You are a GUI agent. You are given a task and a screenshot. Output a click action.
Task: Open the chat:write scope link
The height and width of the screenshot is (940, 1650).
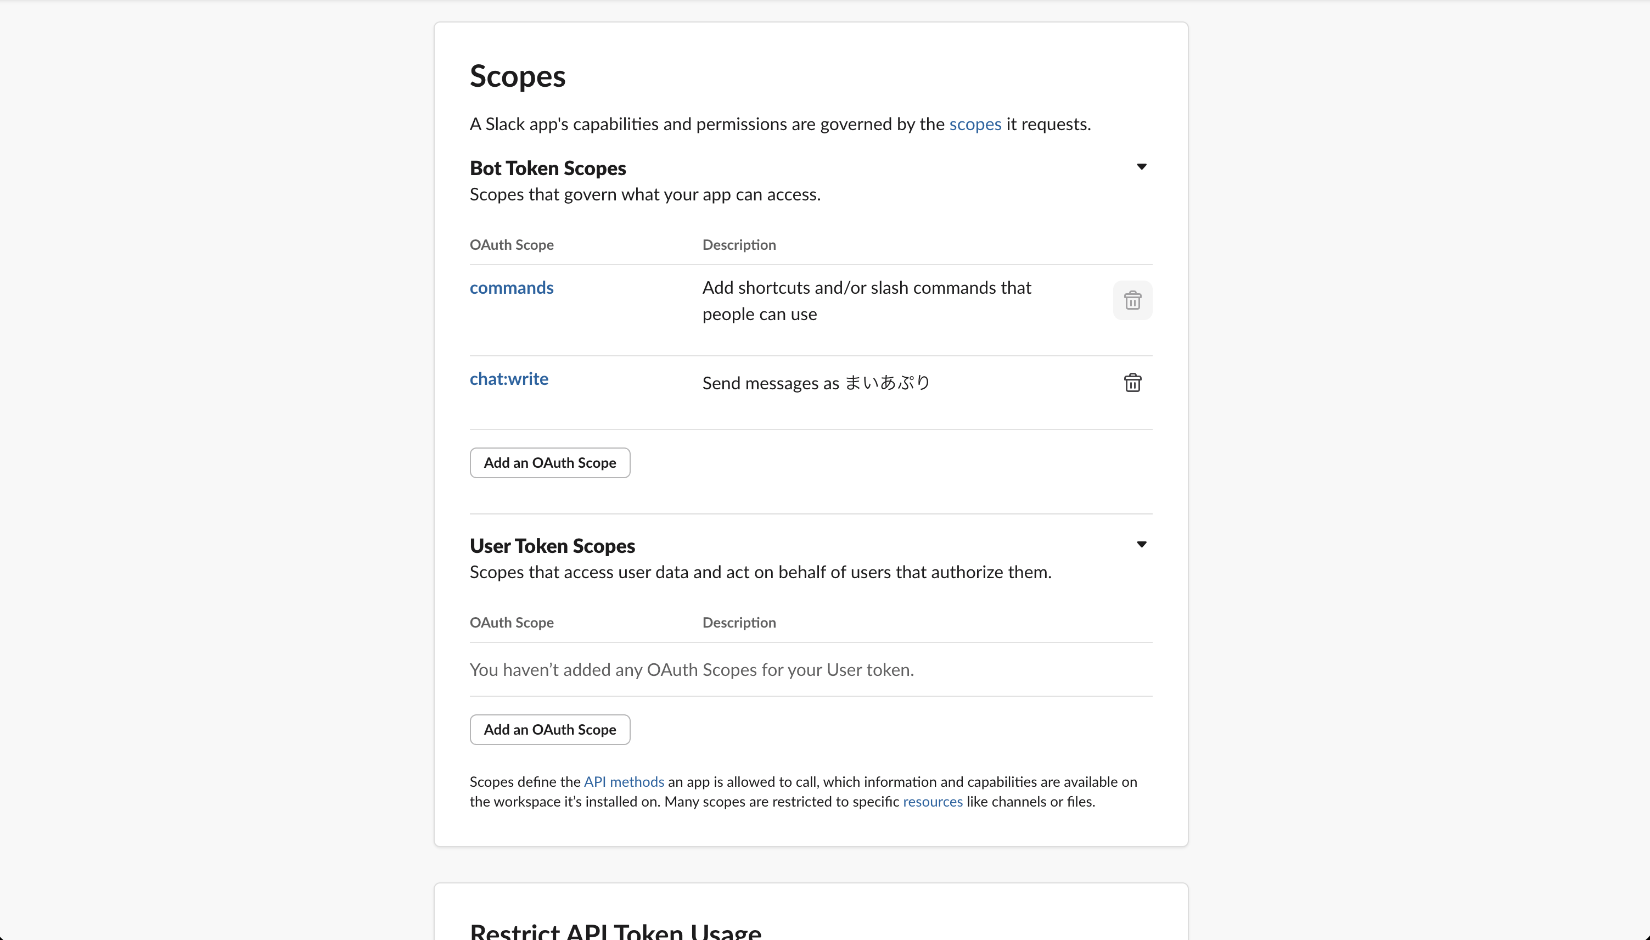[x=508, y=378]
